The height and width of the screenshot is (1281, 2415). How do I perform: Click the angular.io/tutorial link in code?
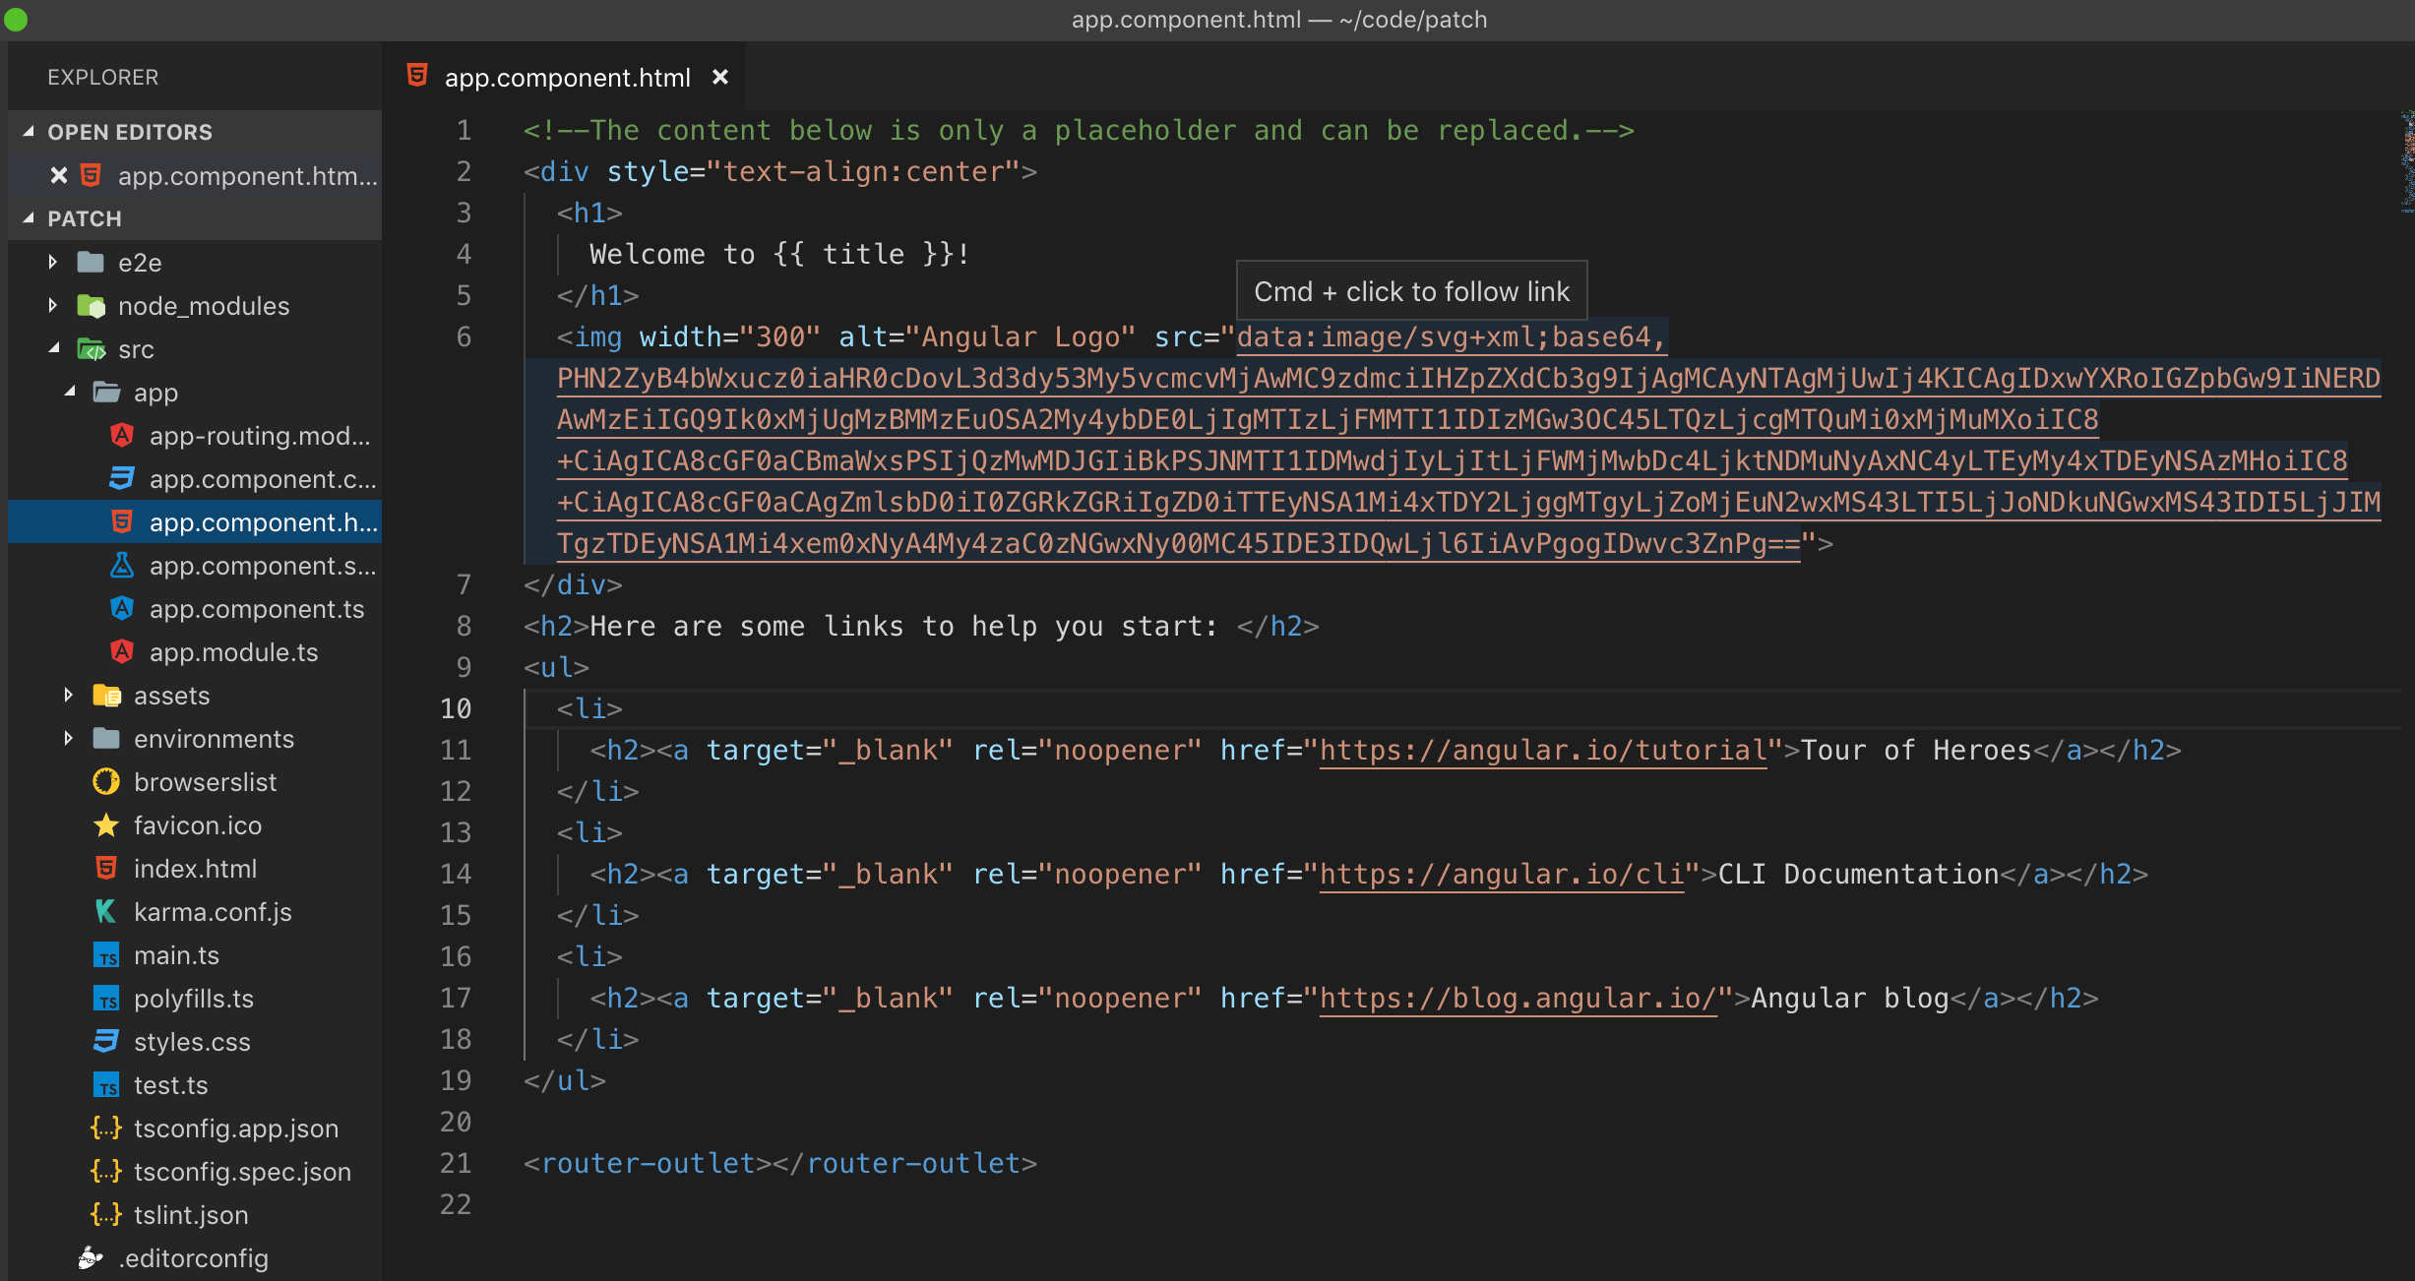click(1542, 750)
